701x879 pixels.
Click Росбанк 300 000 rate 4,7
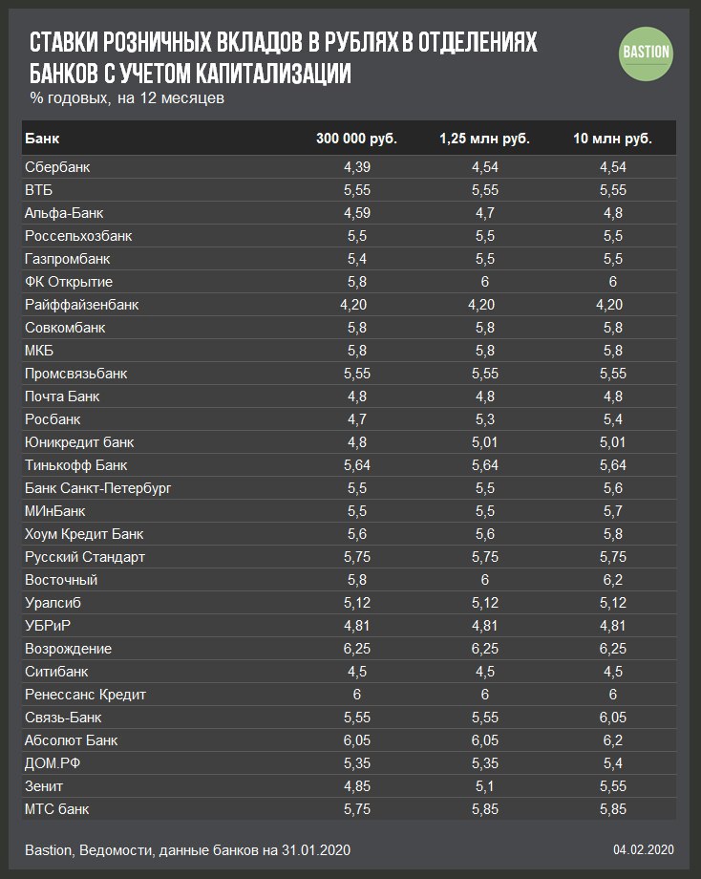356,419
